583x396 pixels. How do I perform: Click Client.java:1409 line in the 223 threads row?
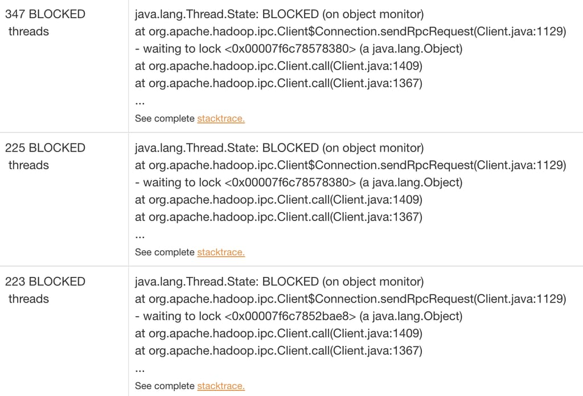[278, 333]
